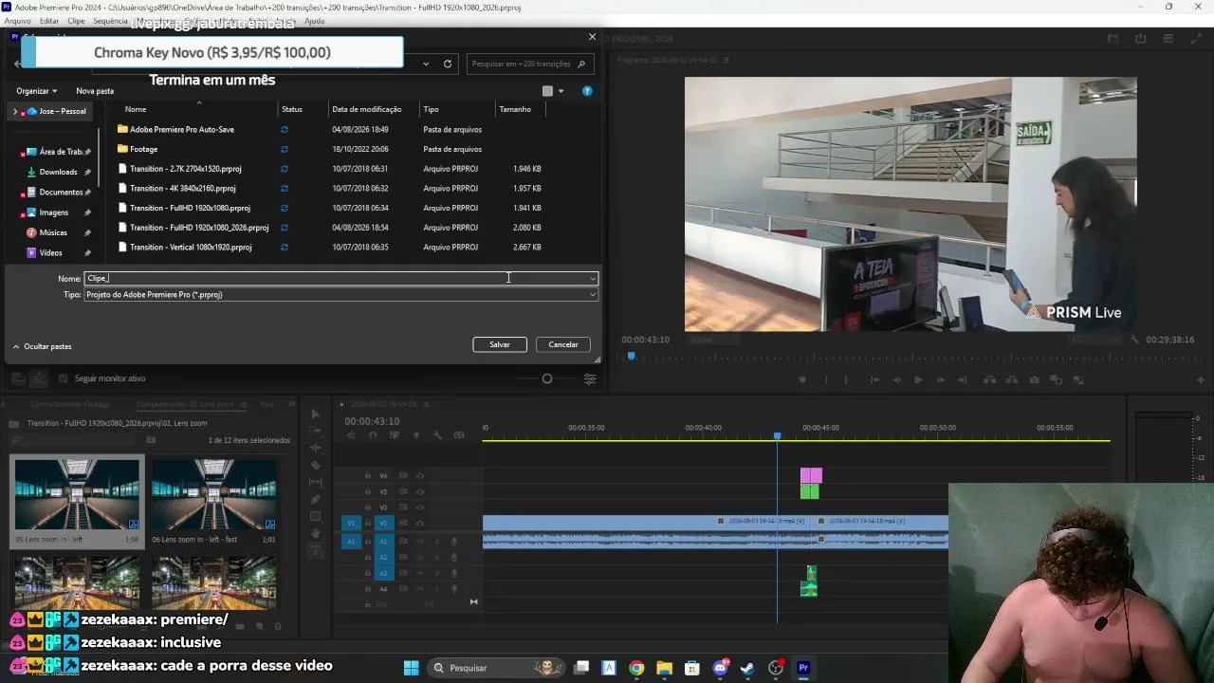The image size is (1214, 683).
Task: Click the Program monitor playhead marker
Action: tap(631, 357)
